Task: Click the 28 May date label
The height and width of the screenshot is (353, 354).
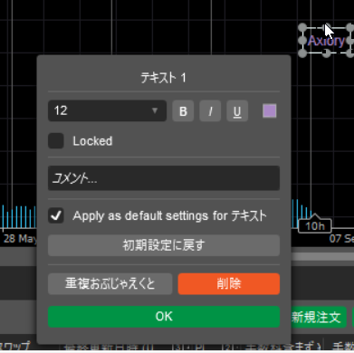Action: (x=20, y=239)
